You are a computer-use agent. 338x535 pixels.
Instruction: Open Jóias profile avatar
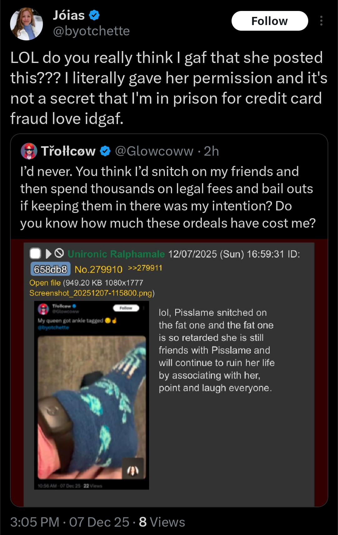(27, 24)
